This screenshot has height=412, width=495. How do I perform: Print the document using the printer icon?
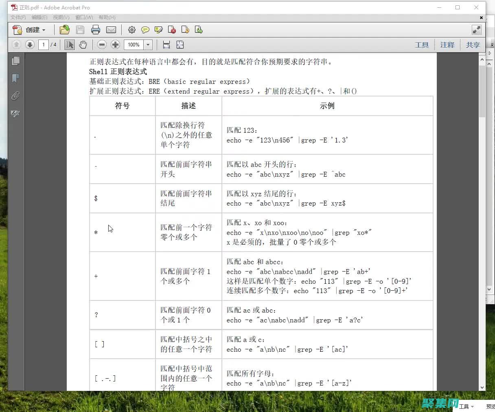click(x=96, y=30)
